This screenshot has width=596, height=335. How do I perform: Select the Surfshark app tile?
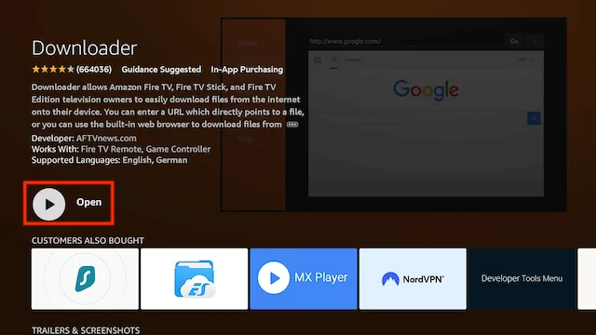85,279
